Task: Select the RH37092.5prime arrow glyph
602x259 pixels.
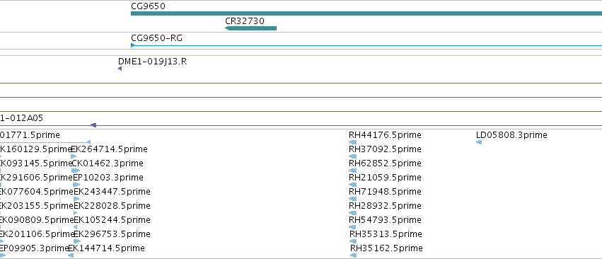Action: click(x=352, y=156)
